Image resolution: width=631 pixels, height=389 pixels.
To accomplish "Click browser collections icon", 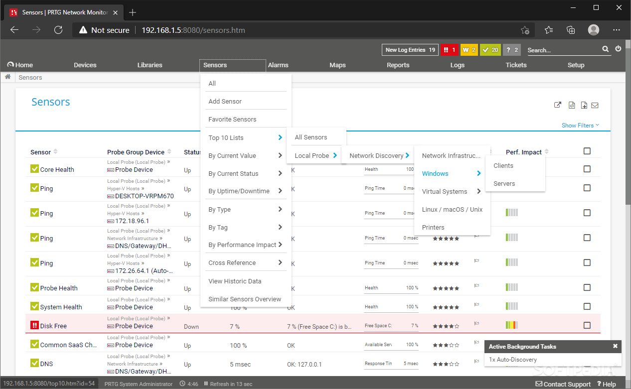I will coord(571,30).
